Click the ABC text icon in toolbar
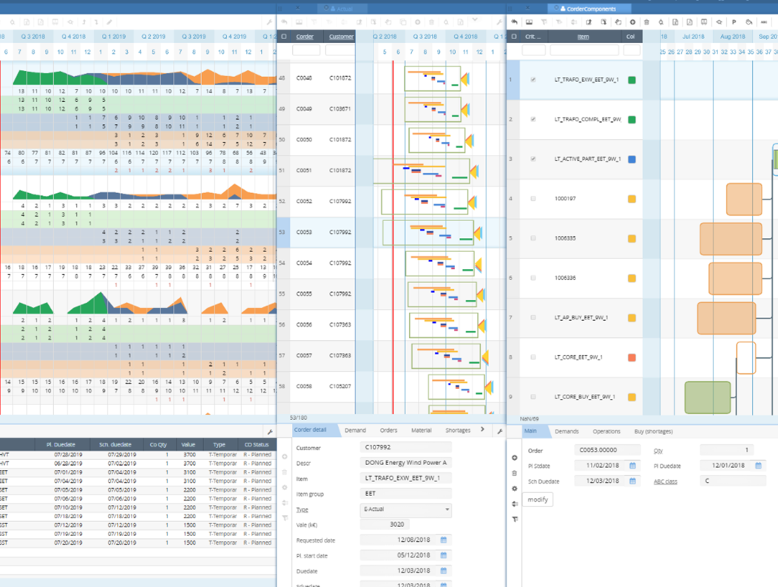Image resolution: width=778 pixels, height=587 pixels. 764,22
